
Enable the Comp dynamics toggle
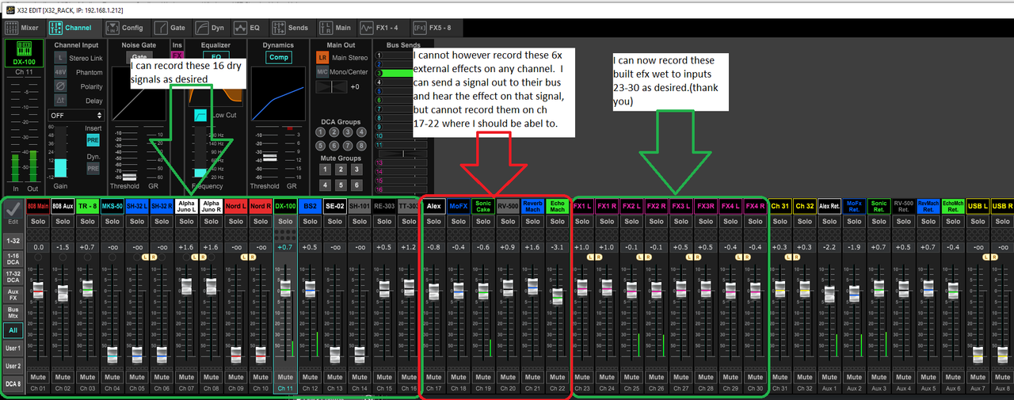point(278,58)
